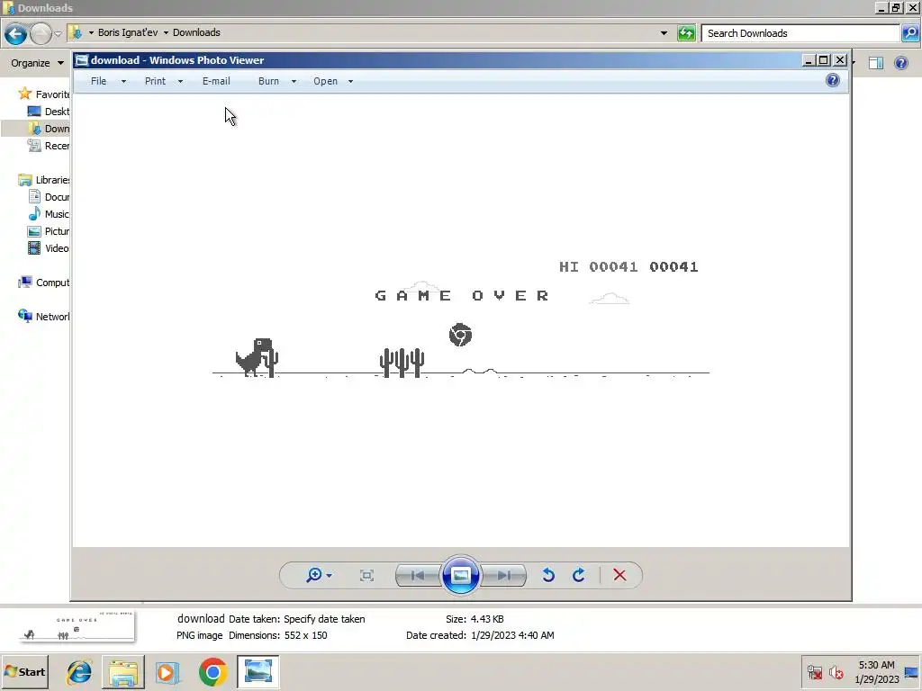
Task: Open recent pages dropdown next to Forward
Action: (x=58, y=33)
